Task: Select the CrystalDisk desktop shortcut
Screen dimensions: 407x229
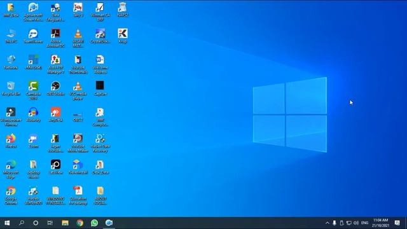Action: pyautogui.click(x=100, y=36)
